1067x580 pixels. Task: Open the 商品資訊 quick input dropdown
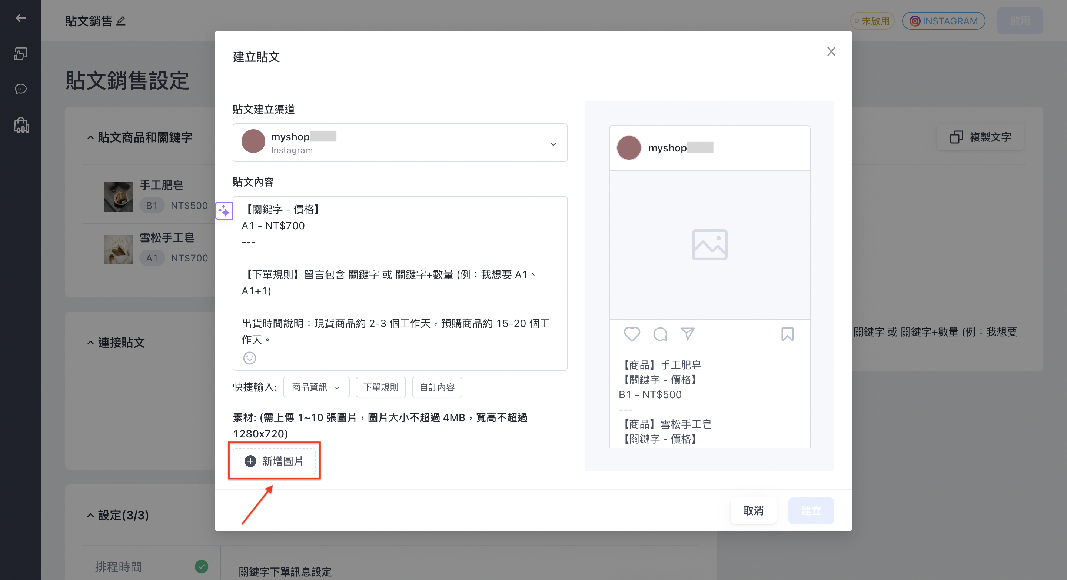(316, 387)
